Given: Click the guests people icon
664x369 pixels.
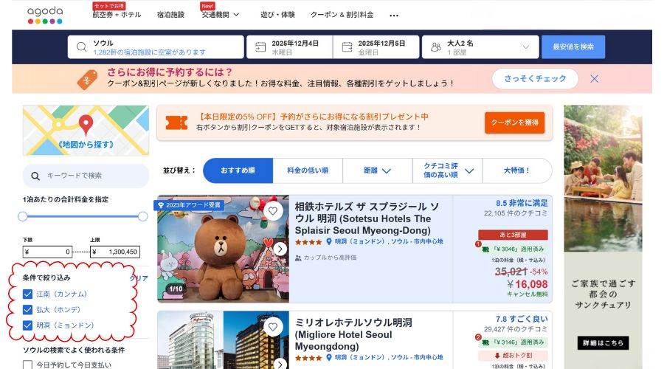Looking at the screenshot, I should (436, 47).
